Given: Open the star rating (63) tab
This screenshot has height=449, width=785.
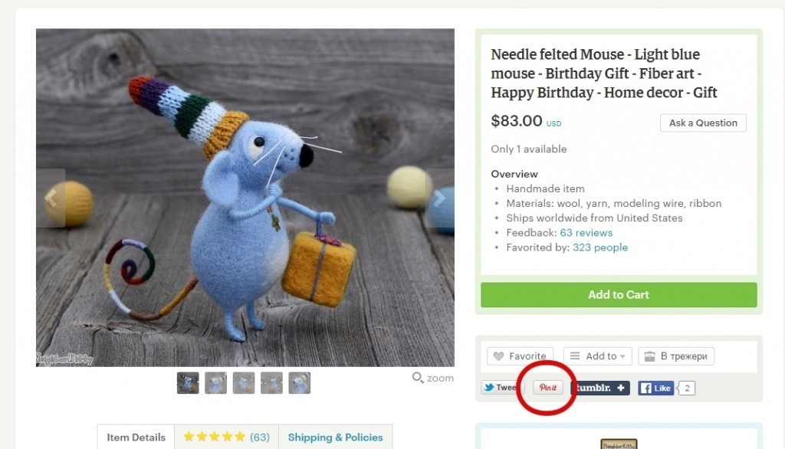Looking at the screenshot, I should click(226, 437).
